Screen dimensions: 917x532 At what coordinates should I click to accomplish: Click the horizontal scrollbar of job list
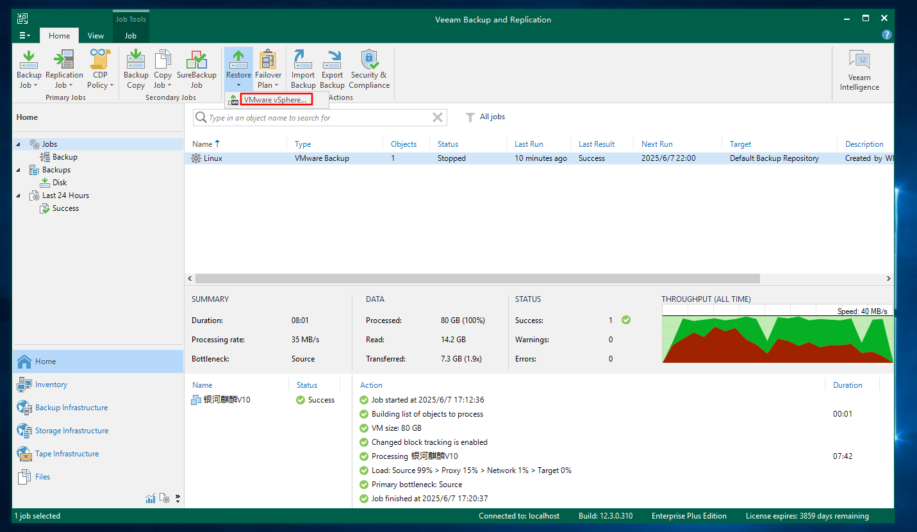point(477,279)
